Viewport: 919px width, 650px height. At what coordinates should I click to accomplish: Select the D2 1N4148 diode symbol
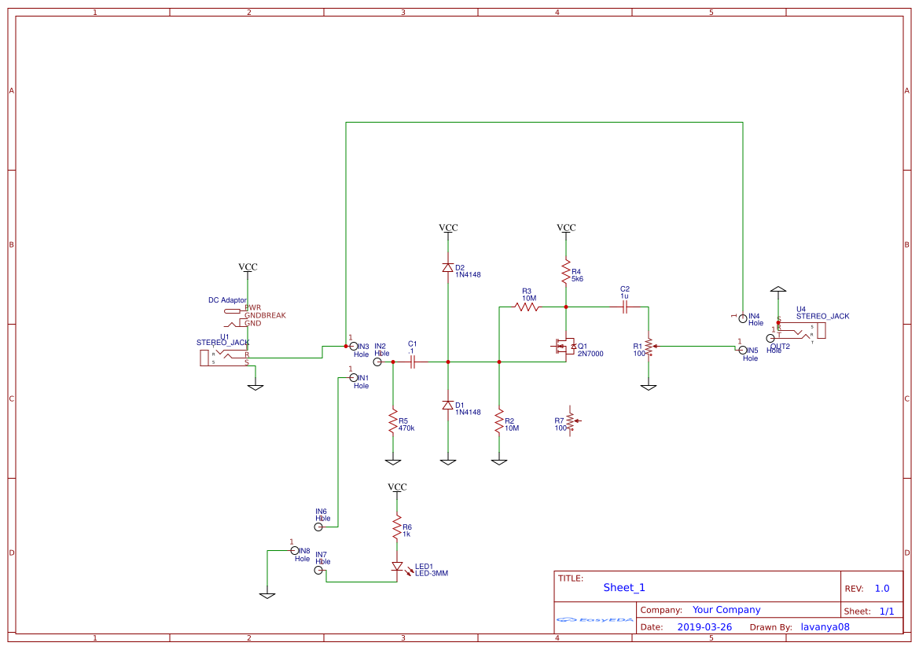[x=448, y=267]
